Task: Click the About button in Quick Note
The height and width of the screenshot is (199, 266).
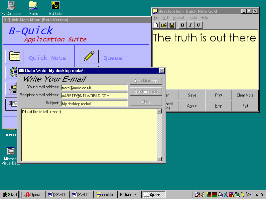Action: (192, 106)
